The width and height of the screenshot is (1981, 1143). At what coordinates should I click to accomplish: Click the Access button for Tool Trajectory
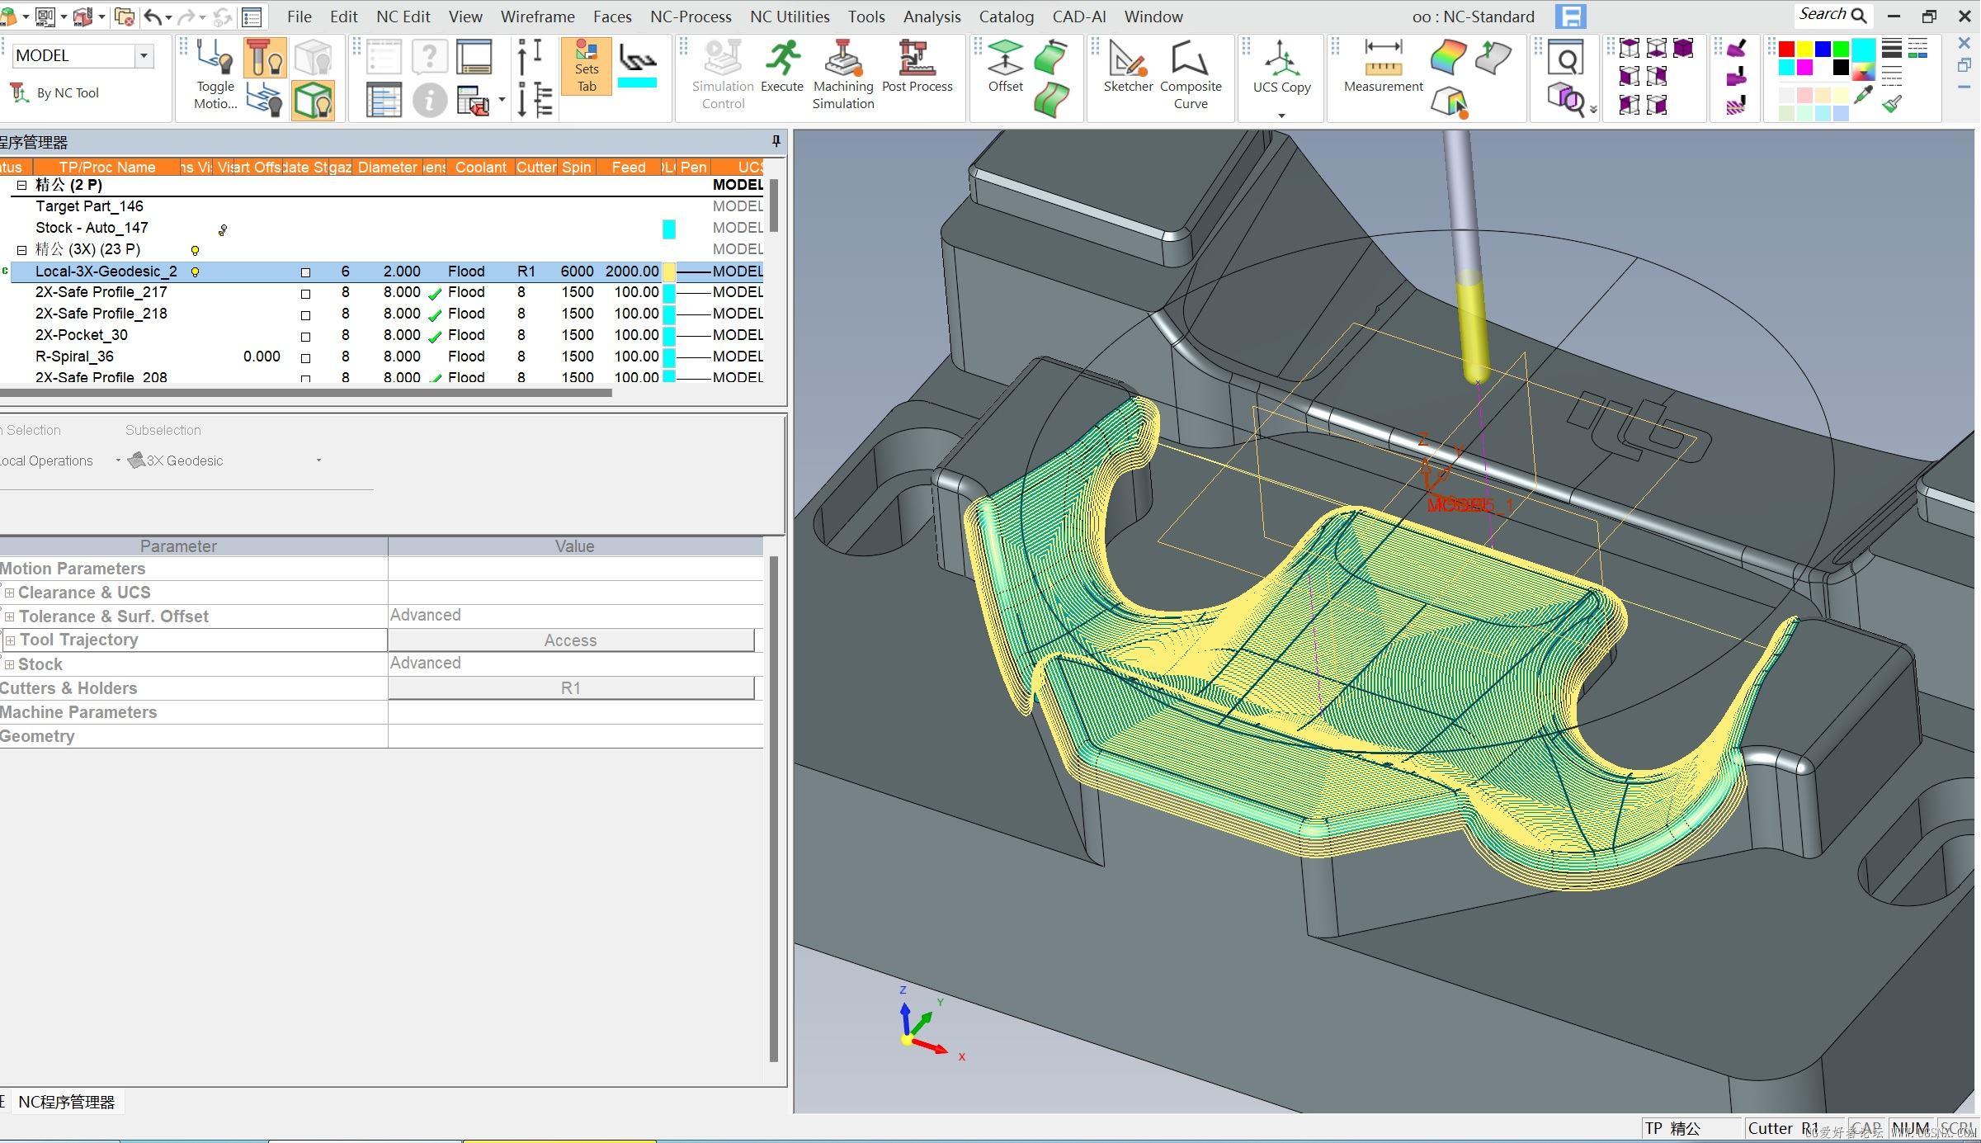tap(571, 640)
